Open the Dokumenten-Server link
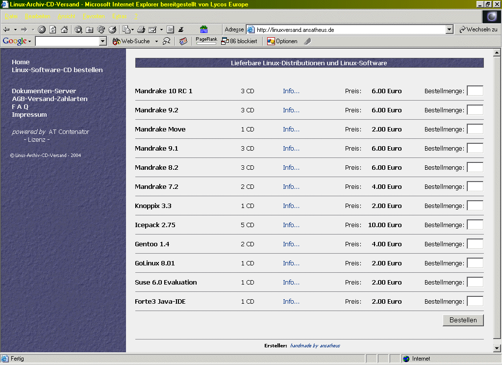Image resolution: width=502 pixels, height=365 pixels. coord(44,91)
